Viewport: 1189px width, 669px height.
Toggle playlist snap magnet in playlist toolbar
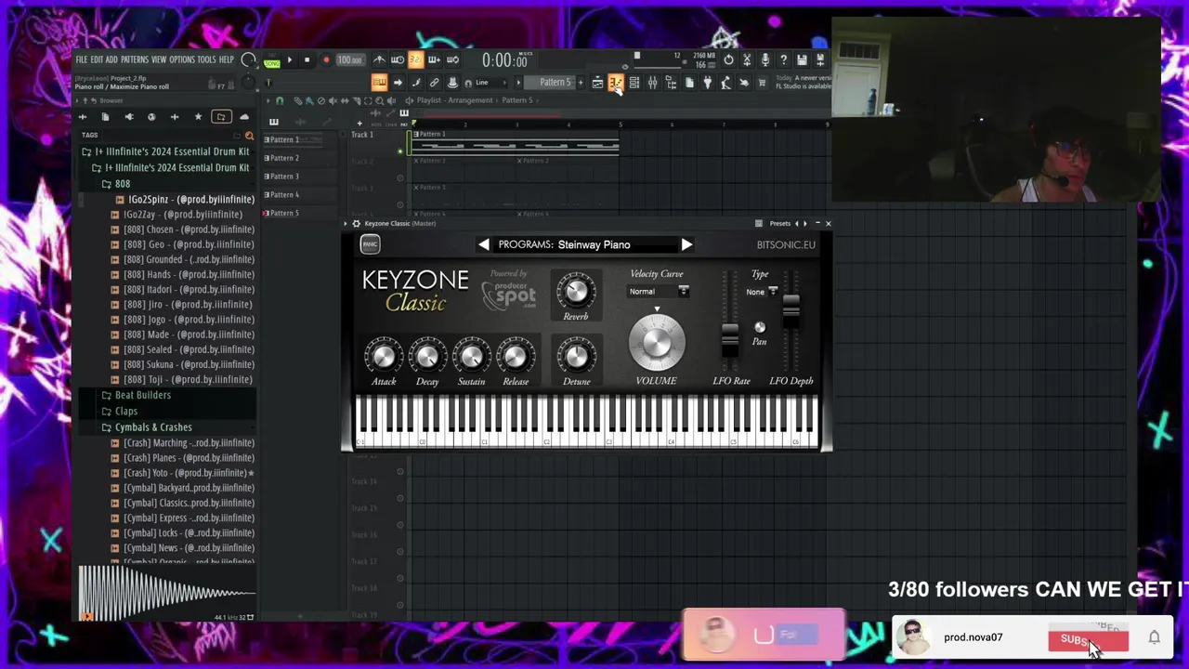280,100
